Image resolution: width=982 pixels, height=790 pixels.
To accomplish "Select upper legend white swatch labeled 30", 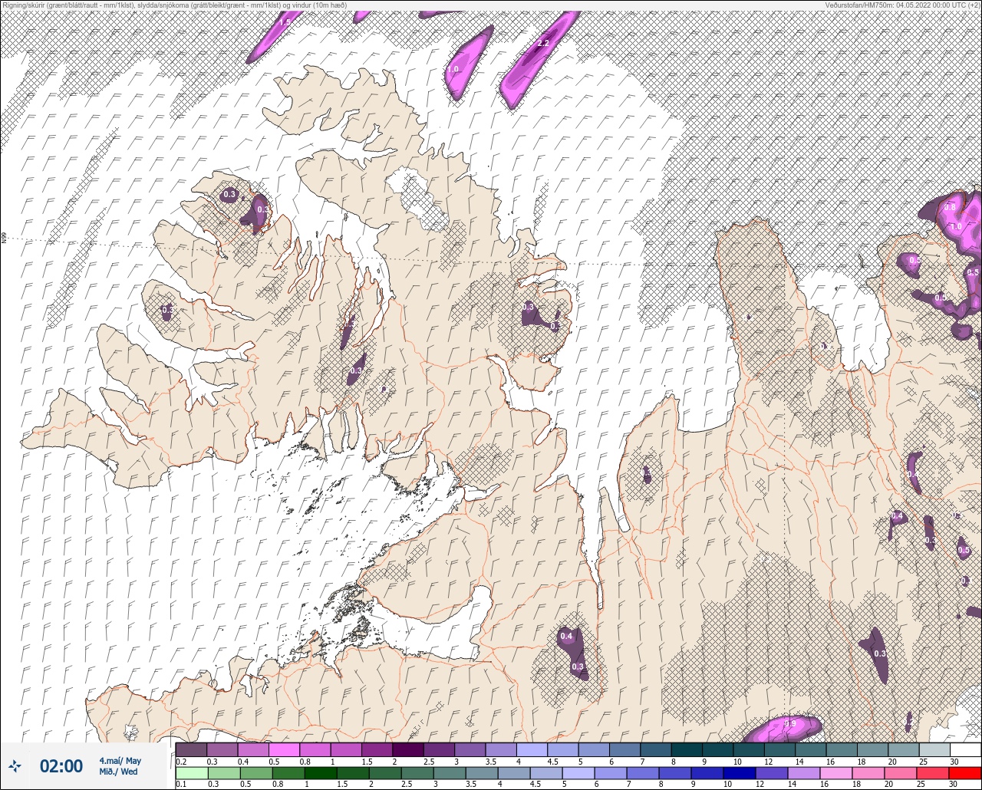I will pos(965,749).
